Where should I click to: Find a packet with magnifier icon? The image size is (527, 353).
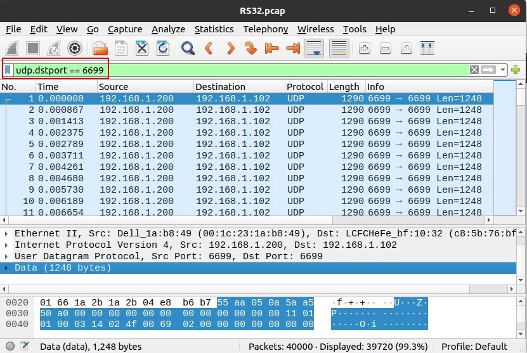pyautogui.click(x=188, y=48)
